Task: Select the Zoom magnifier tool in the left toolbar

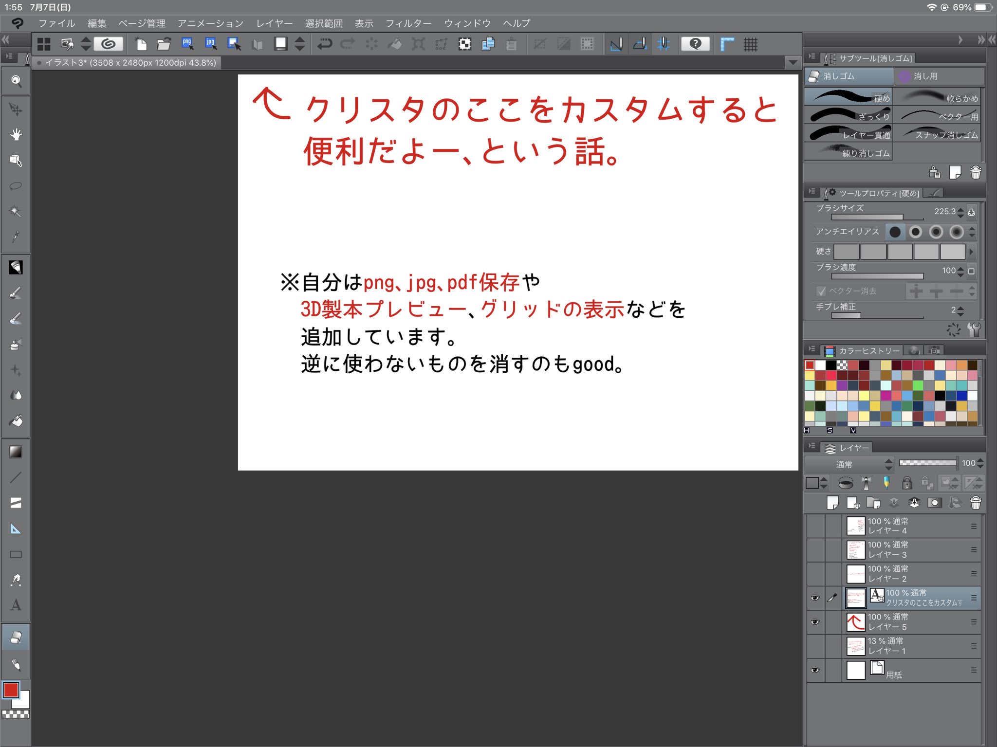Action: tap(16, 81)
